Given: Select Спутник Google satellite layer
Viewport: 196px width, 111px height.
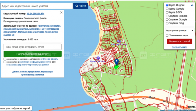Looking at the screenshot, I should click(x=167, y=20).
